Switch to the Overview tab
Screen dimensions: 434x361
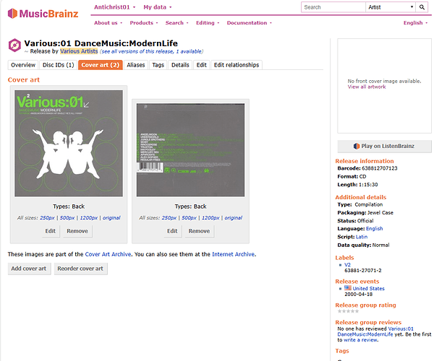[x=23, y=65]
